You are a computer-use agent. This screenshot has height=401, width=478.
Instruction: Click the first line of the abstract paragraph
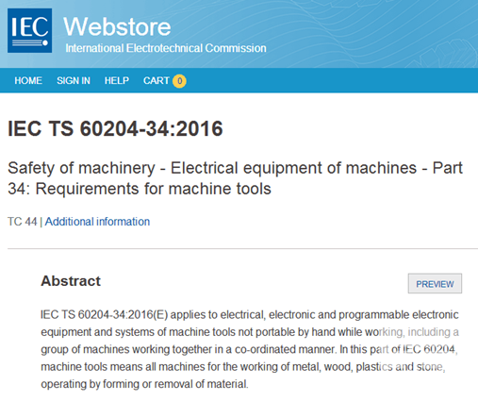250,315
